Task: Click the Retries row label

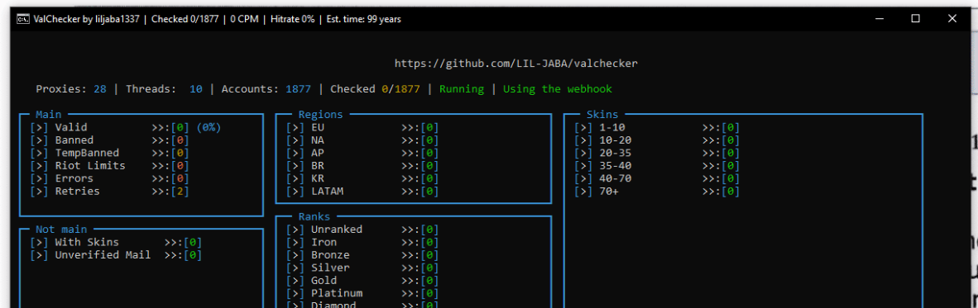Action: coord(77,191)
